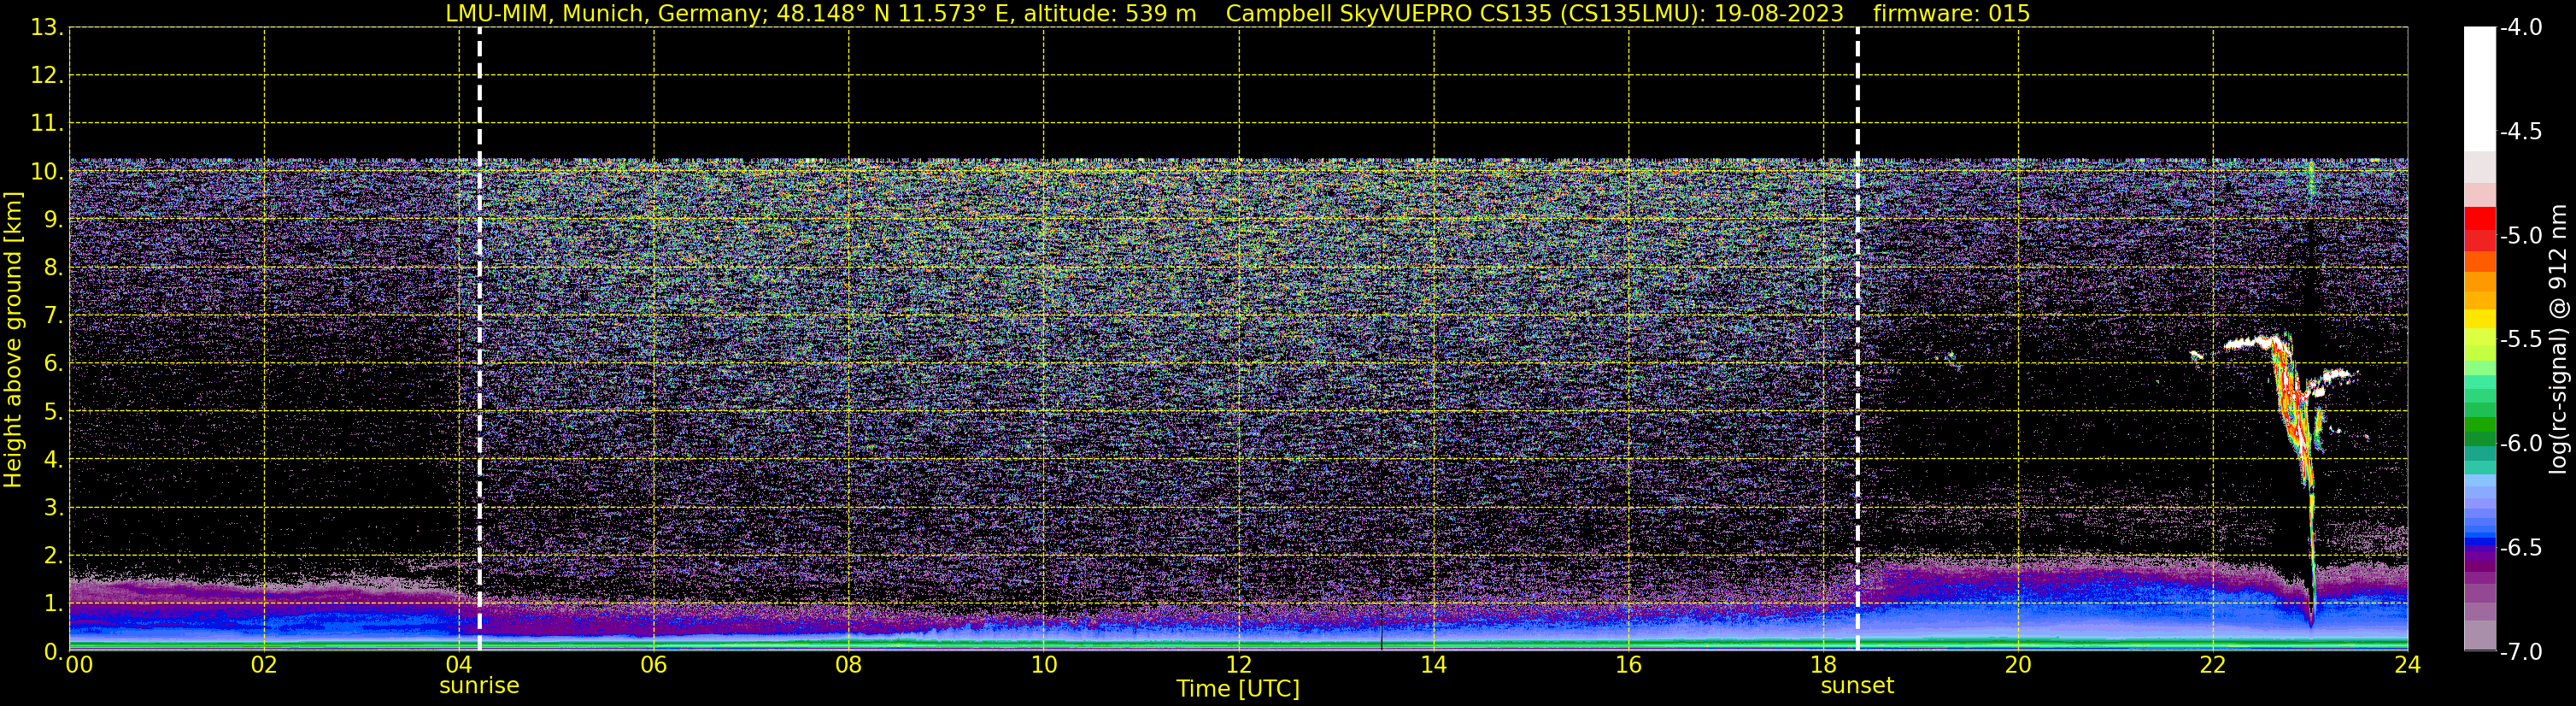This screenshot has width=2576, height=706.
Task: Click the '06' time axis tick label
Action: pos(654,665)
